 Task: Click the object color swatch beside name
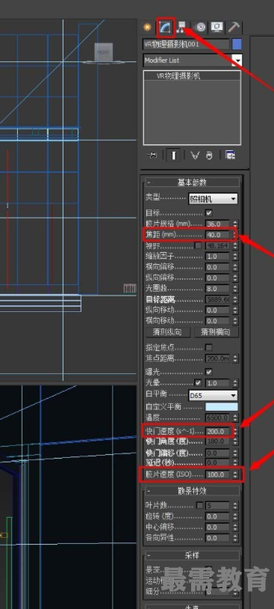click(x=237, y=44)
